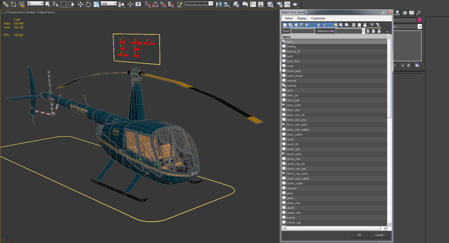Click Shaded + Edged Faces viewport label
Viewport: 449px width, 243px height.
40,12
